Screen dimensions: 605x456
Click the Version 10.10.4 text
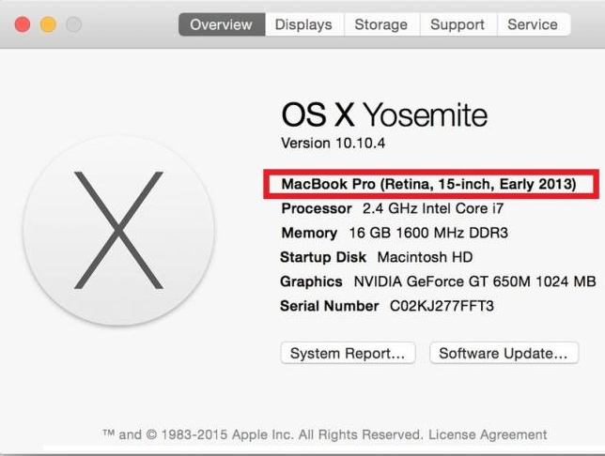coord(334,144)
